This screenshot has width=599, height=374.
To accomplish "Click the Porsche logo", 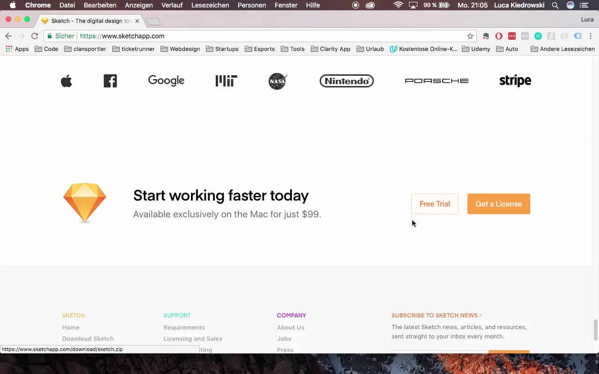I will (437, 81).
